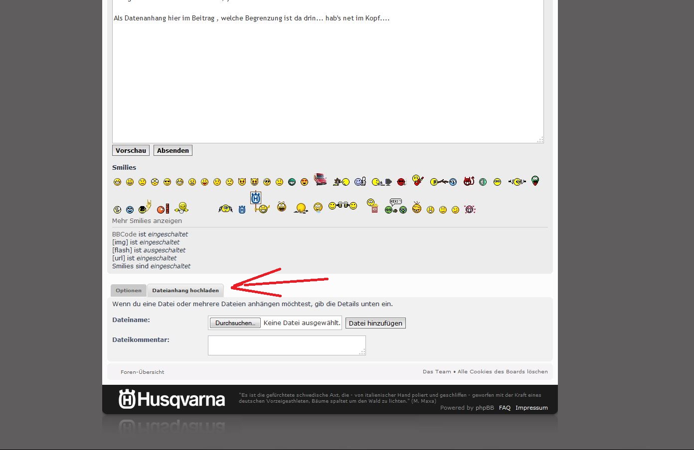
Task: Click the Husqvarna footer logo
Action: [x=172, y=399]
